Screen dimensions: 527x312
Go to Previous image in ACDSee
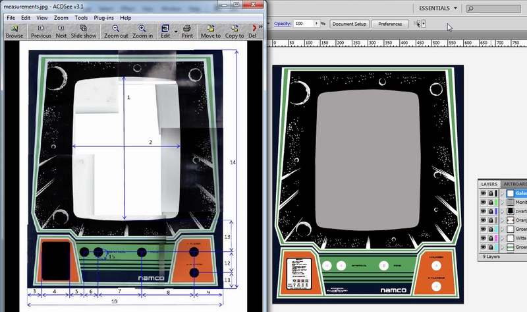click(41, 31)
